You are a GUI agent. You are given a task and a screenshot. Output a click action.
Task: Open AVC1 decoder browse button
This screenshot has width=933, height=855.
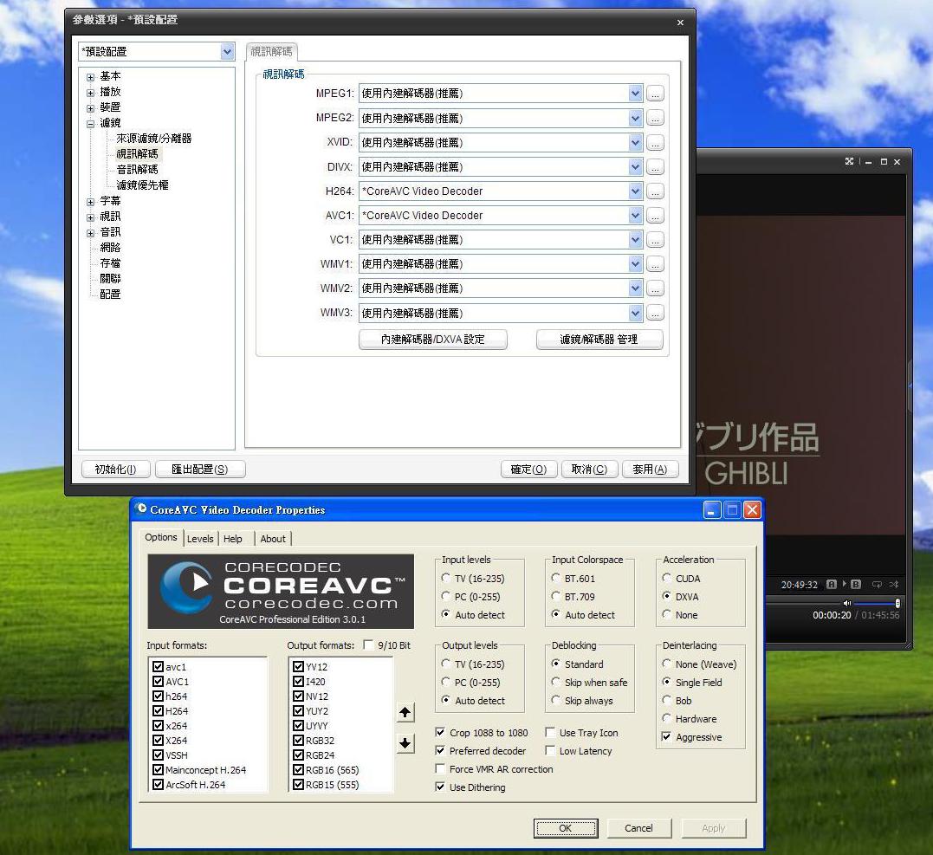click(655, 216)
